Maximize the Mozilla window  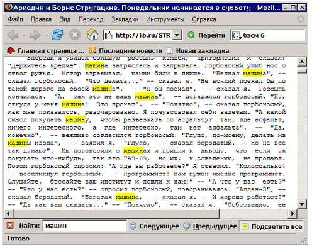(x=294, y=8)
